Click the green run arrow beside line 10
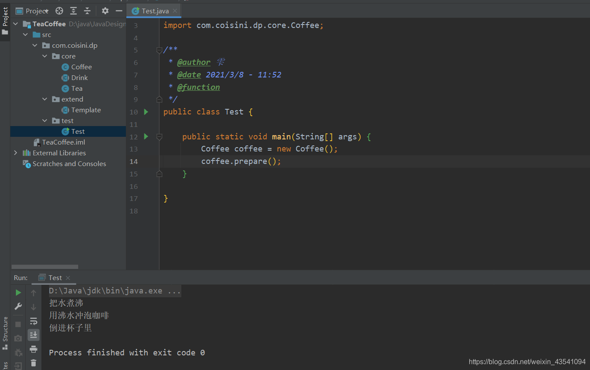This screenshot has height=370, width=590. click(146, 112)
